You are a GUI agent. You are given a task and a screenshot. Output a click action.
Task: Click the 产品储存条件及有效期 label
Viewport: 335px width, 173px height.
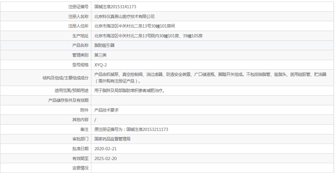tap(69, 100)
